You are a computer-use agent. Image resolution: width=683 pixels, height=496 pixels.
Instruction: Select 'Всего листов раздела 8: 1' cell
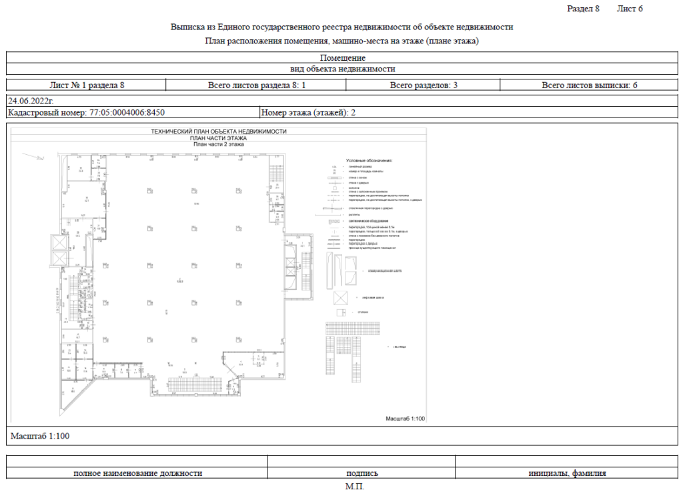pyautogui.click(x=256, y=85)
